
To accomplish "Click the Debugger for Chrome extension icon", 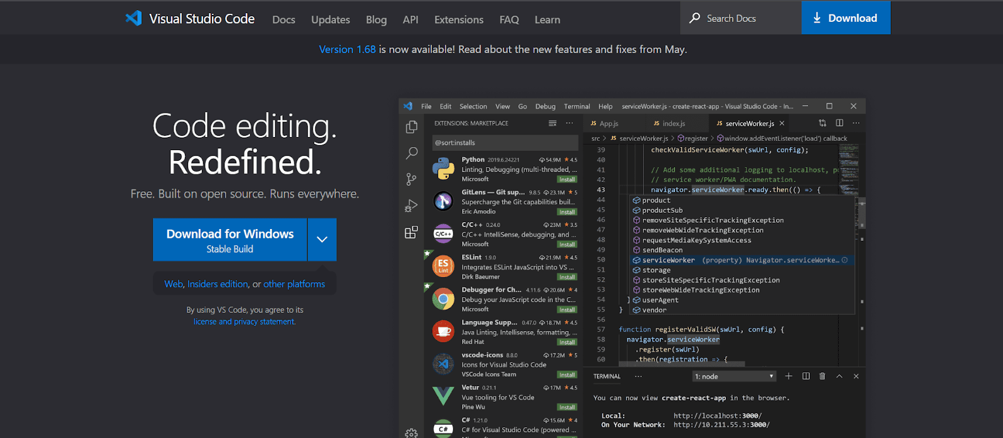I will (443, 298).
